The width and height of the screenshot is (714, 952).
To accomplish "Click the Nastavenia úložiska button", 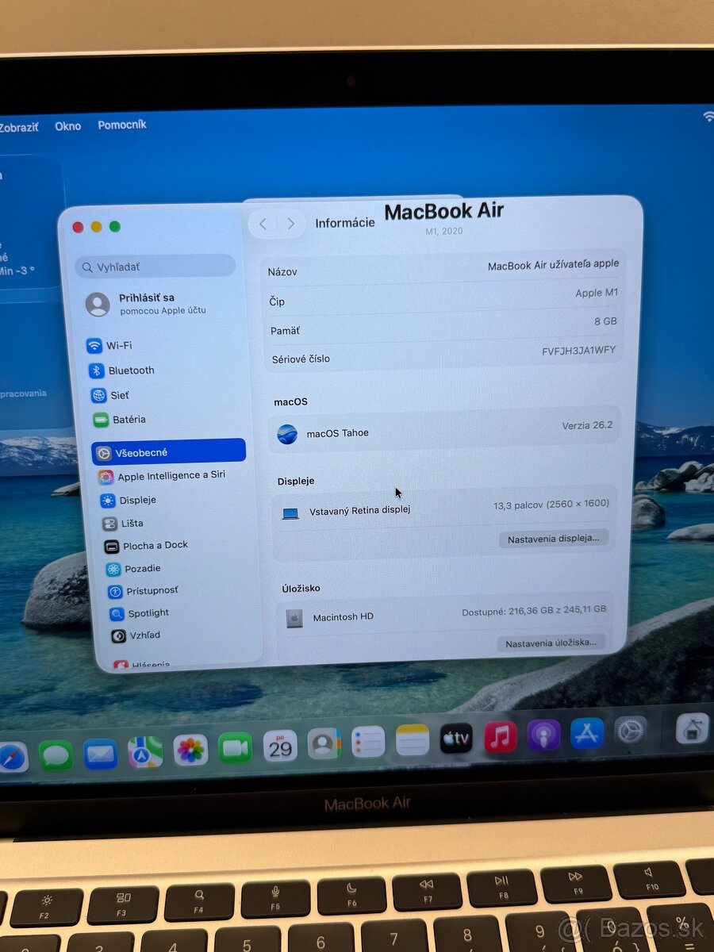I will 552,643.
